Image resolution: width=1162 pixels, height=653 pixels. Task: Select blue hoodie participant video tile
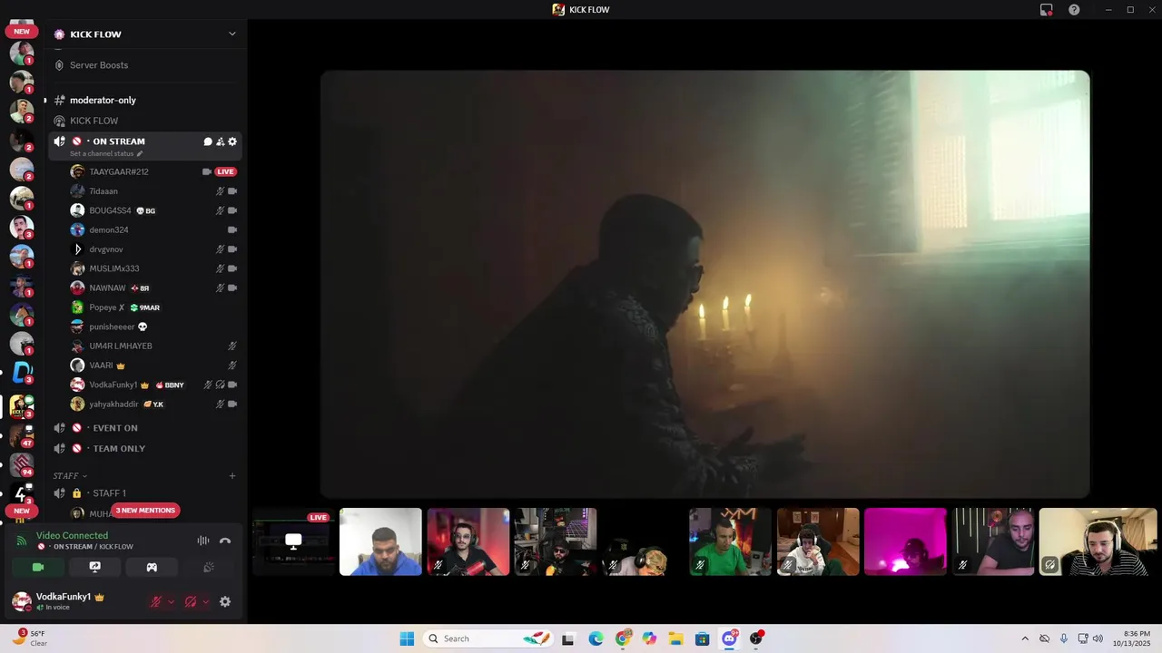380,541
